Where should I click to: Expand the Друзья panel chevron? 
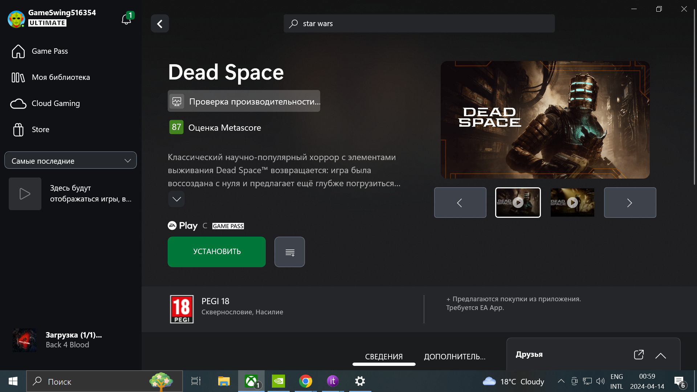pos(660,356)
